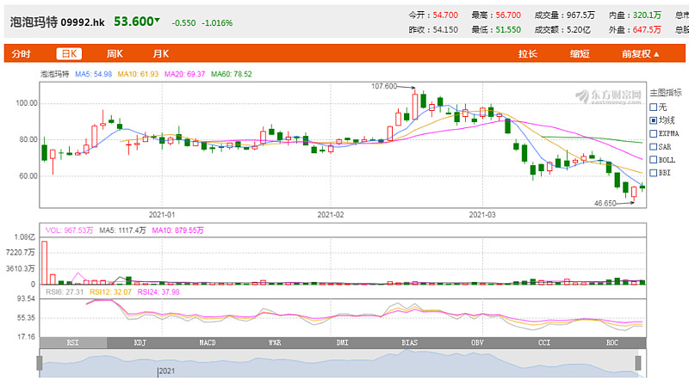Switch to the W%R indicator tab
Viewport: 689px width, 381px height.
click(x=275, y=343)
